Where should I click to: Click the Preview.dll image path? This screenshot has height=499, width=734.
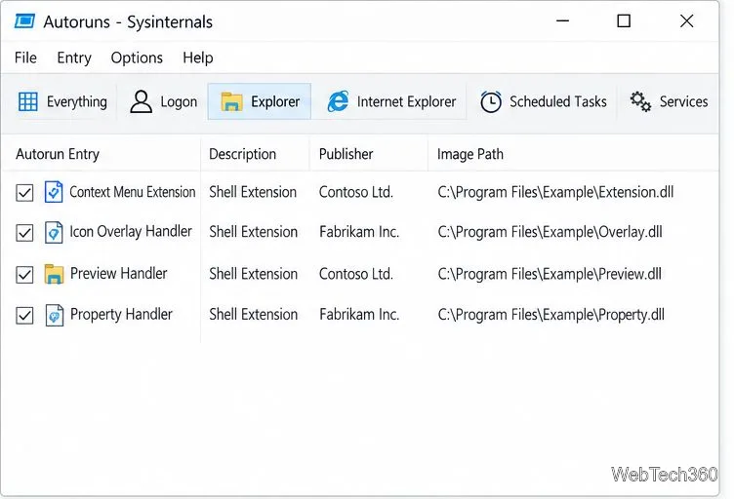(x=550, y=274)
